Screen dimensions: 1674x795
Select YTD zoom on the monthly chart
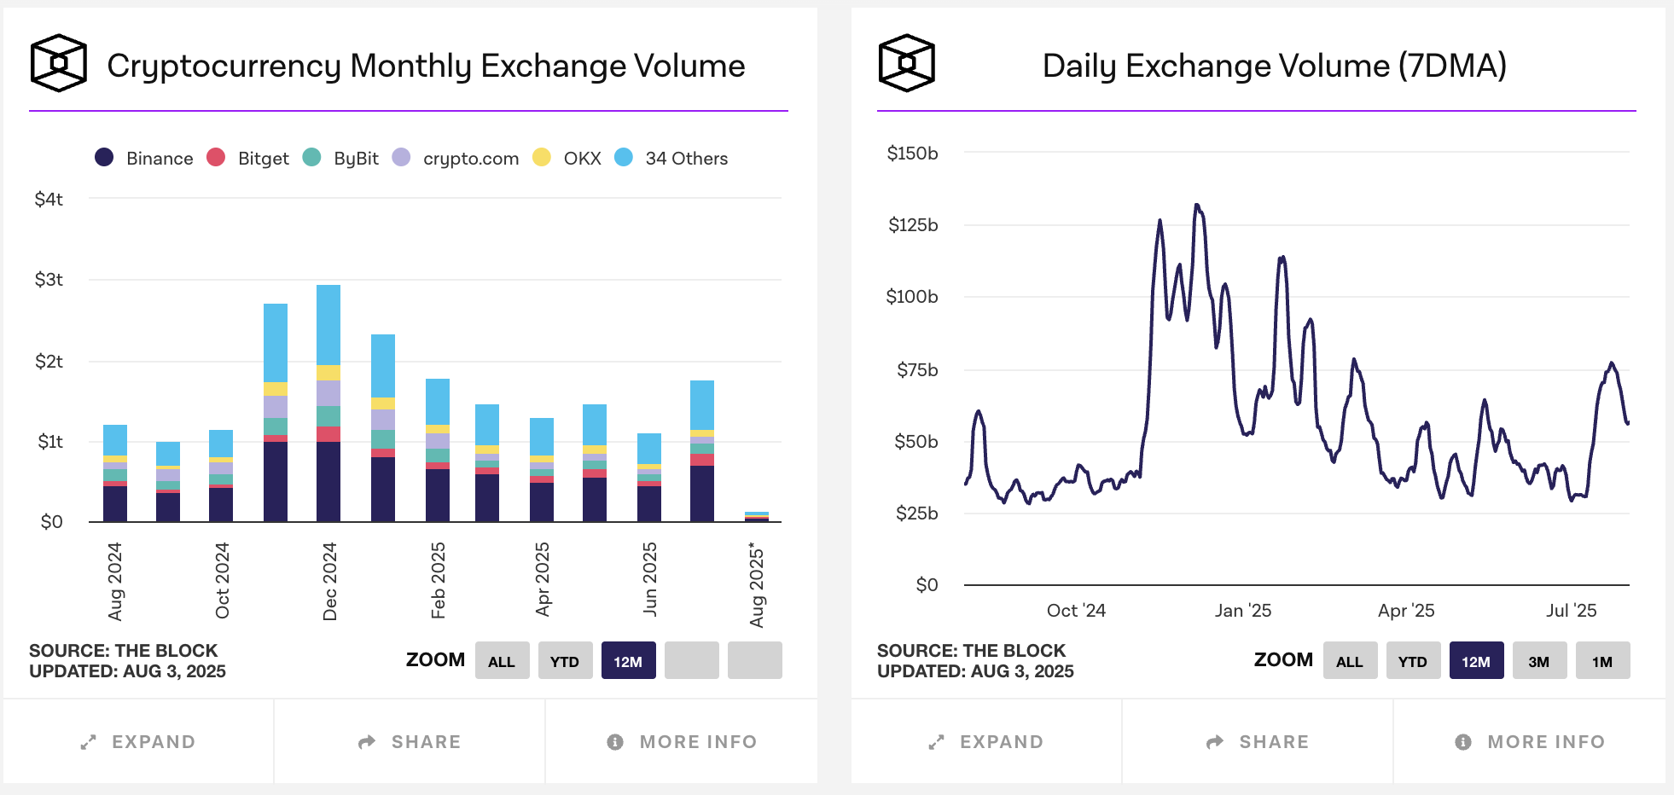click(x=565, y=661)
